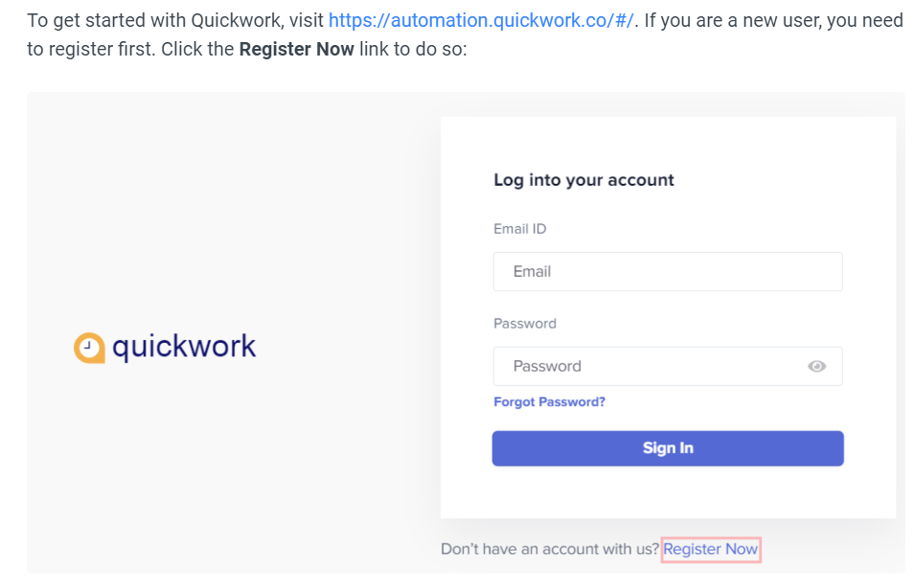Click the bold "Register Now" instruction text
914x584 pixels.
[297, 50]
